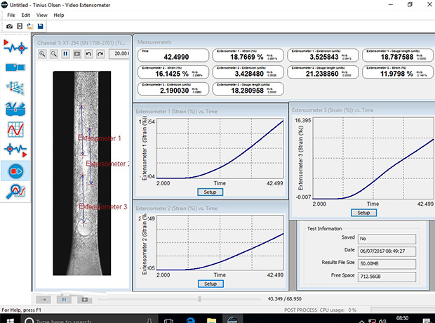Skip to start using the bottom playback bar
Screen dimensions: 435x323
coord(44,299)
